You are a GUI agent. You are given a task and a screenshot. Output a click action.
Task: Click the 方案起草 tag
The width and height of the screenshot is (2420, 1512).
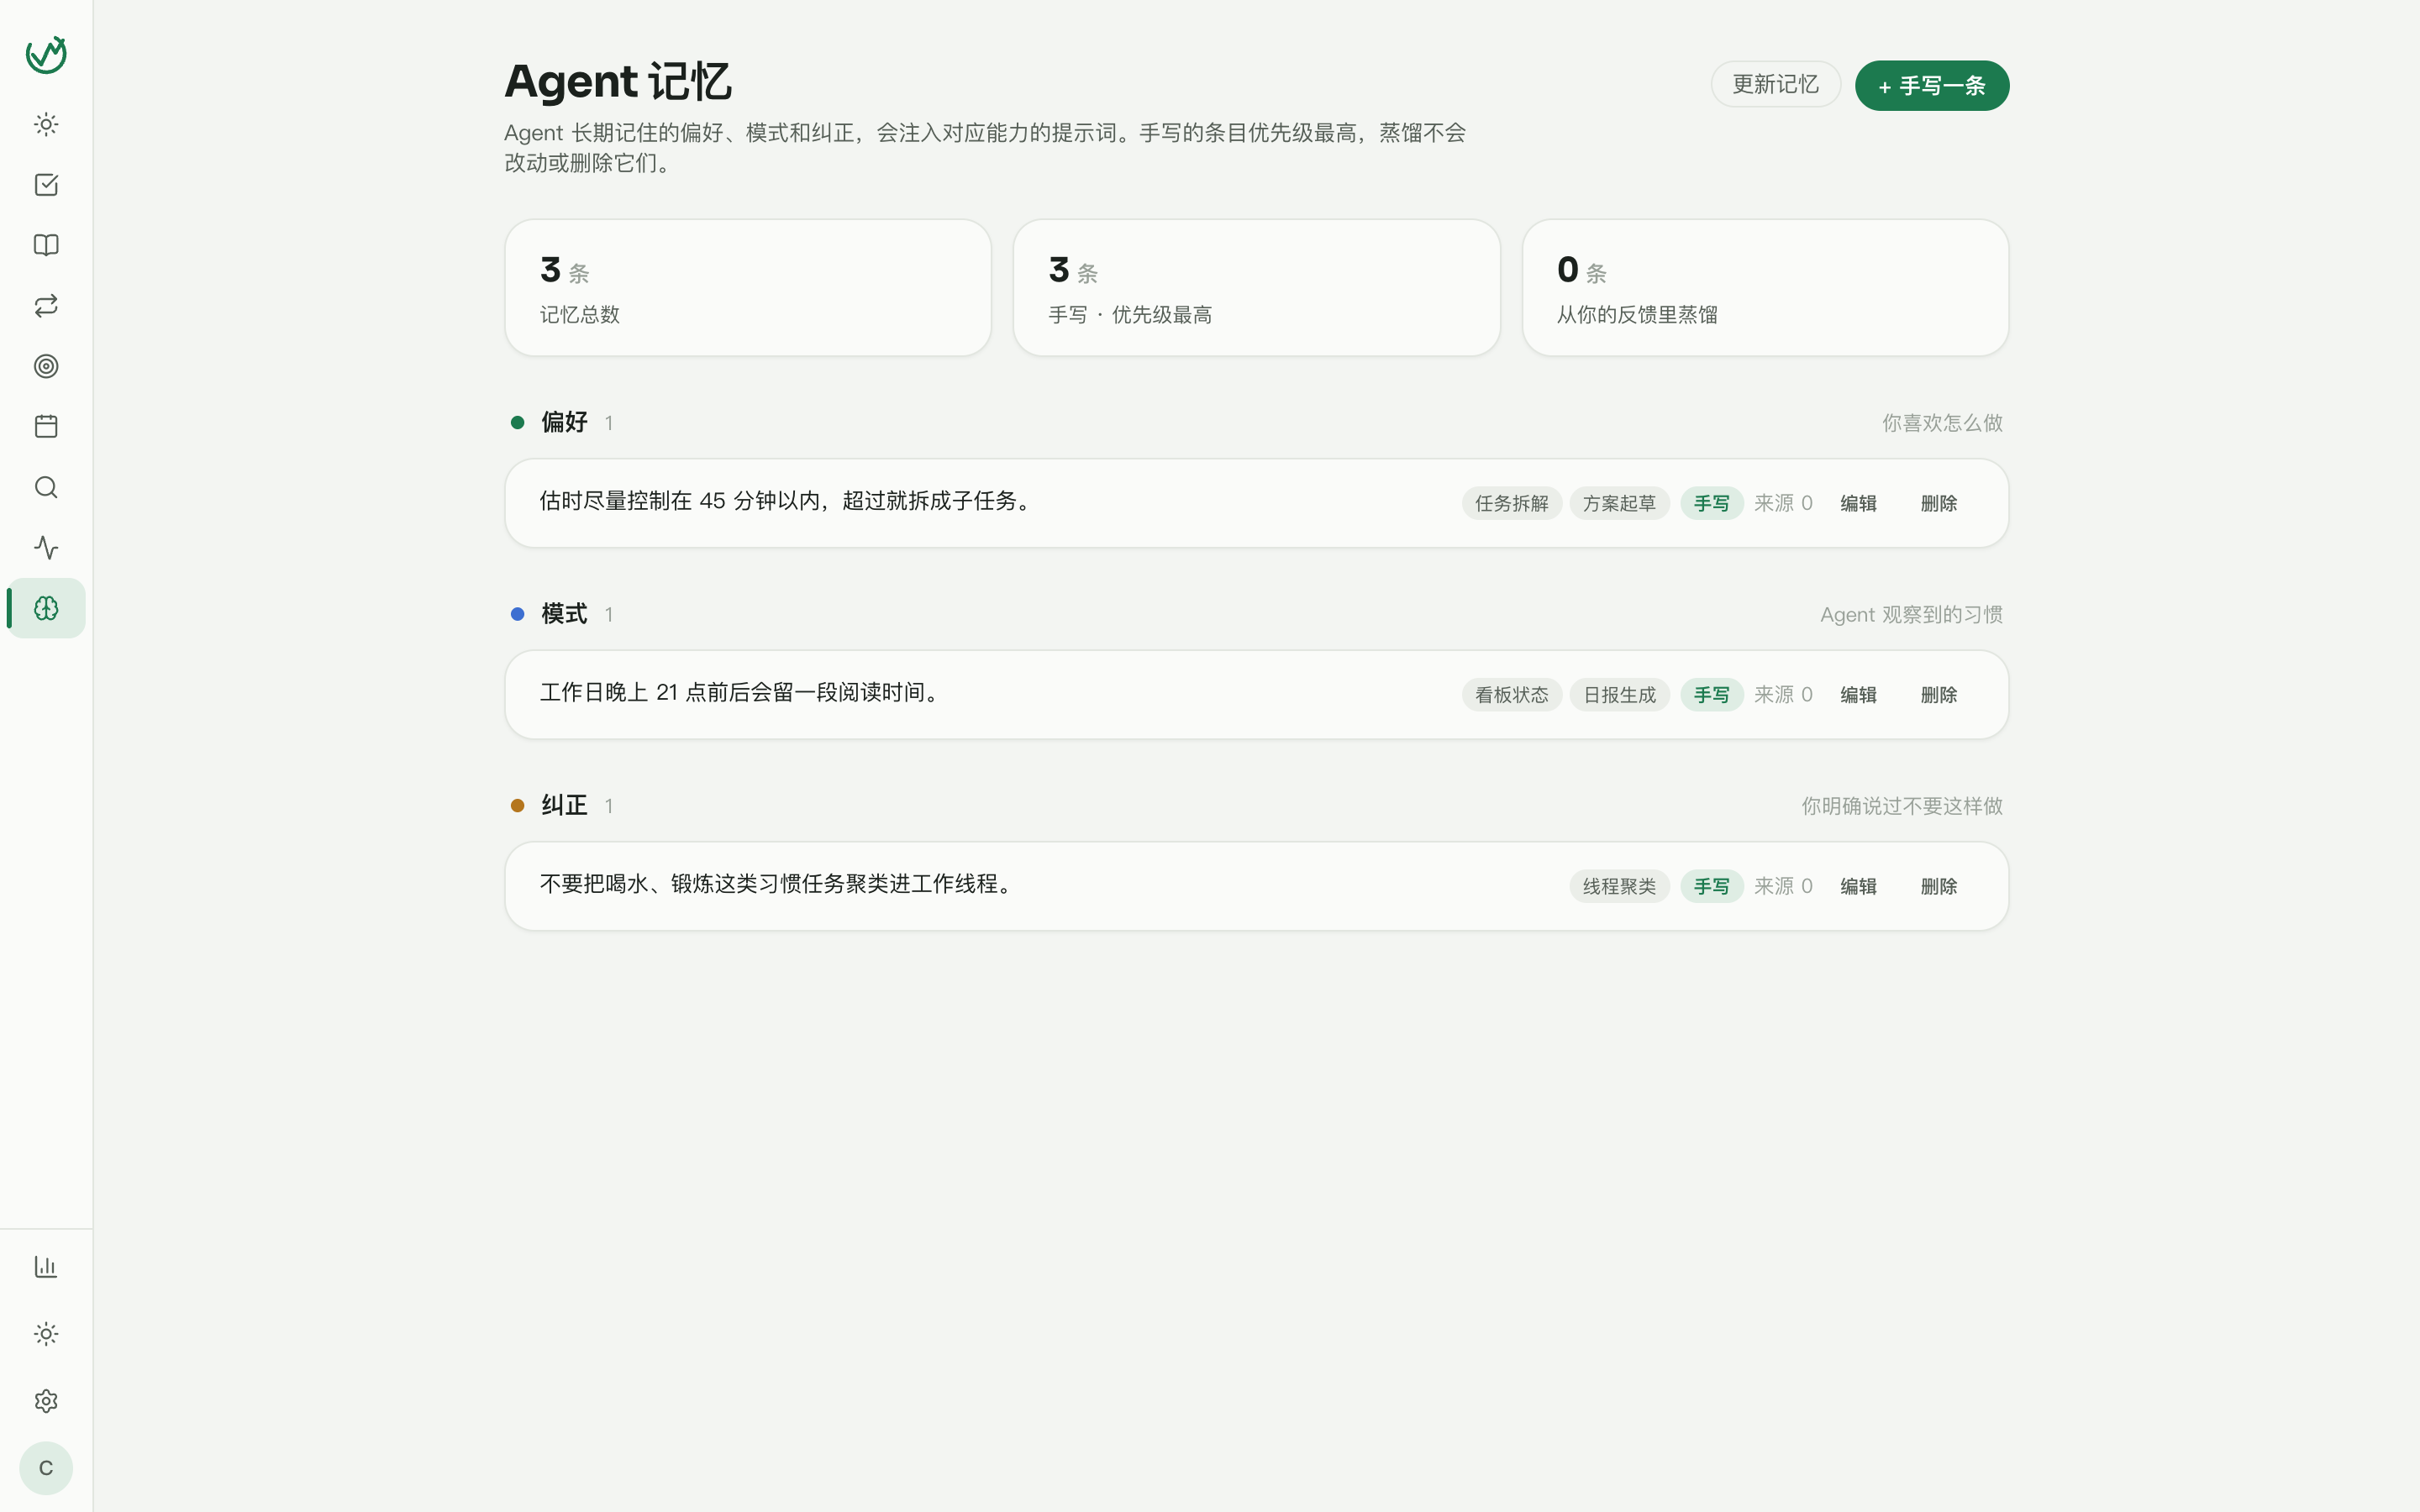pos(1619,503)
